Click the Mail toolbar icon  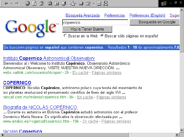72,3
